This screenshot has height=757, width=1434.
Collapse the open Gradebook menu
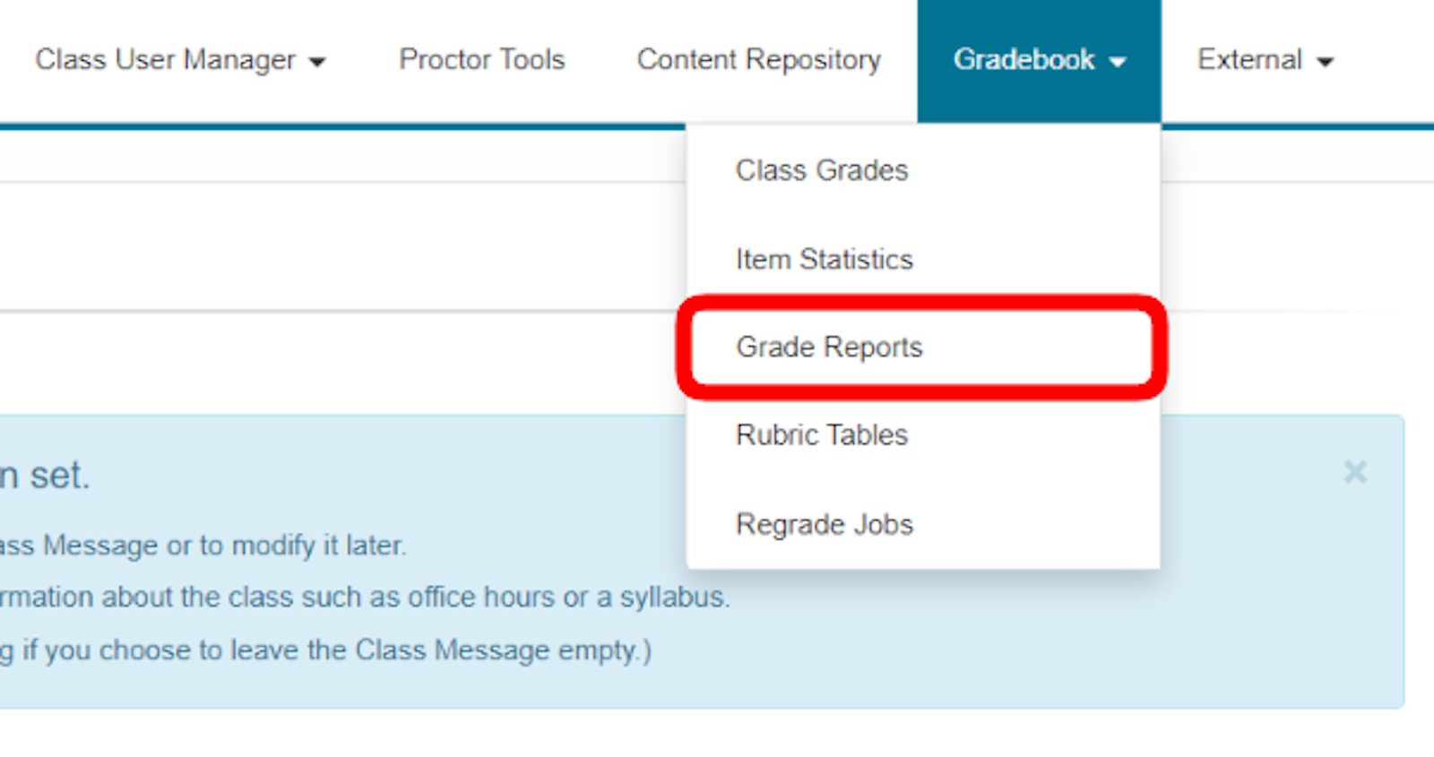coord(1038,60)
